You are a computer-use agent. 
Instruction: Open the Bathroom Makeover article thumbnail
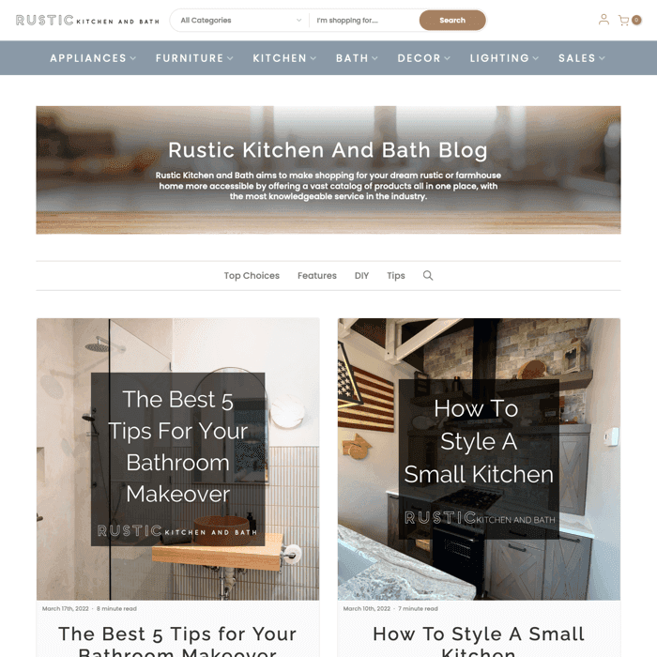(178, 459)
